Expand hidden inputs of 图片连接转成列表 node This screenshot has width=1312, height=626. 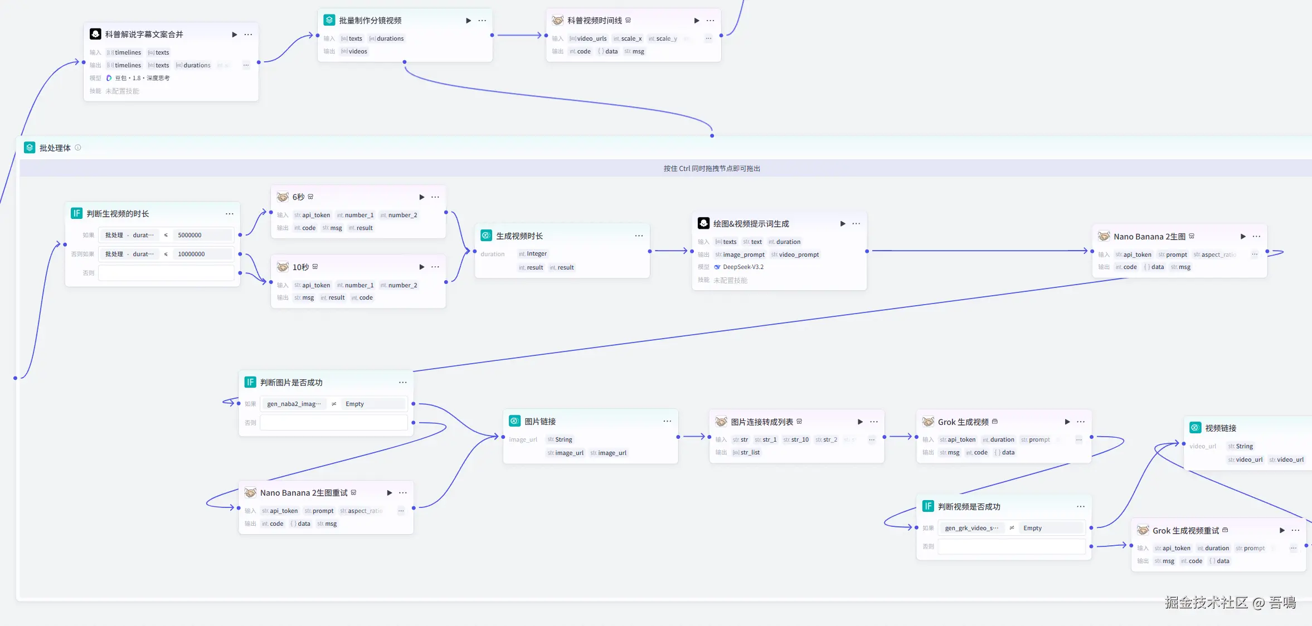(872, 440)
